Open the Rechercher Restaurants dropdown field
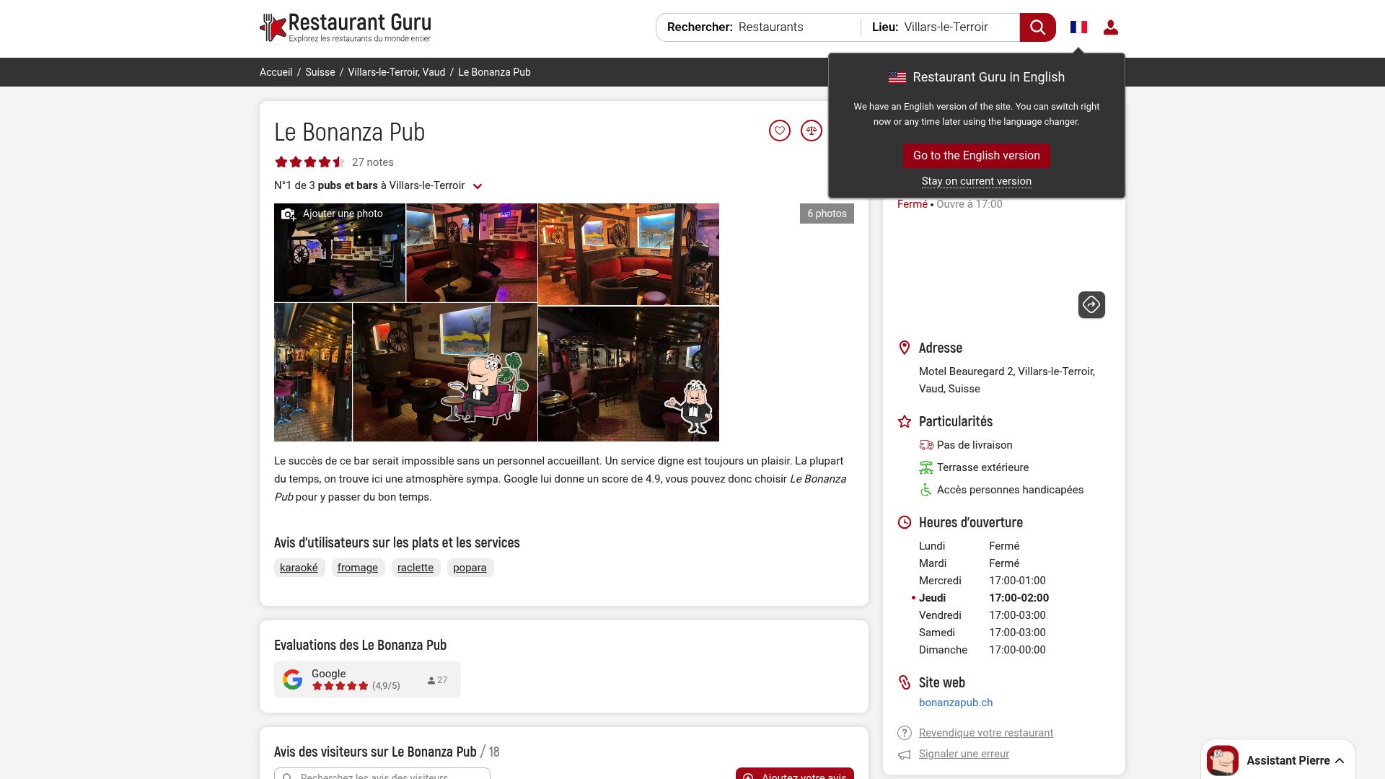This screenshot has height=779, width=1385. tap(770, 27)
